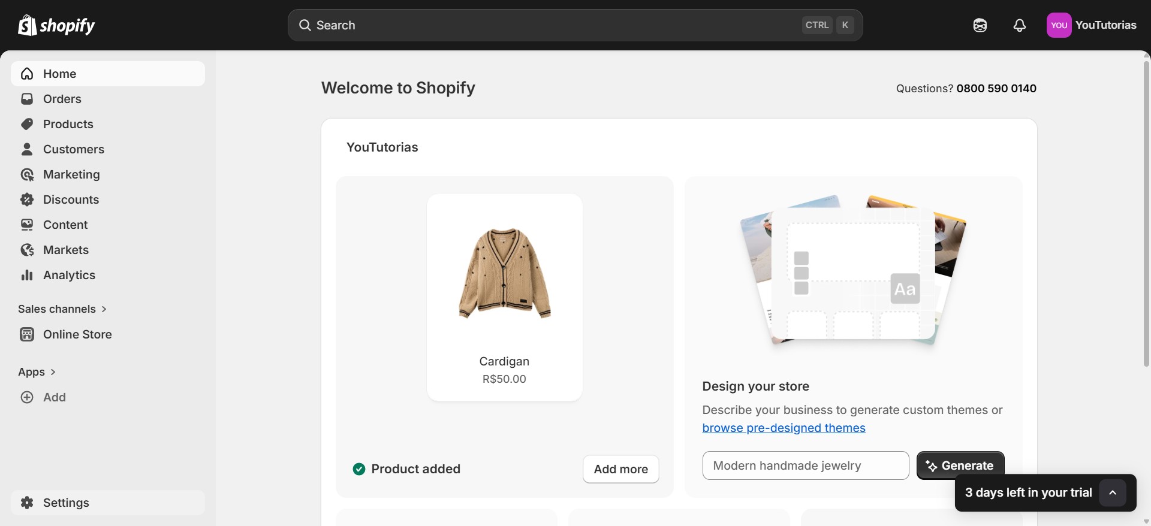1151x526 pixels.
Task: Click the store theme preview illustration
Action: pyautogui.click(x=853, y=271)
